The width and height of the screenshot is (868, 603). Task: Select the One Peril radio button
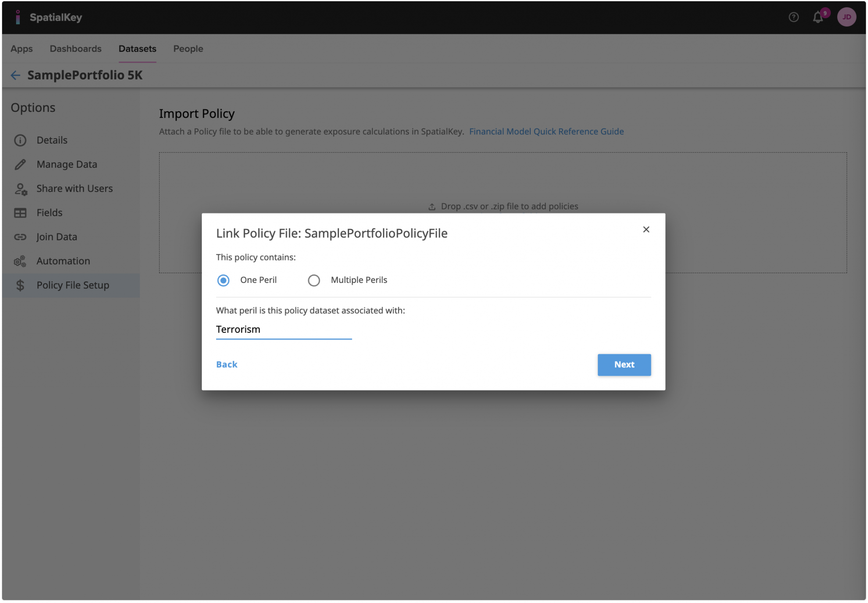(x=223, y=280)
